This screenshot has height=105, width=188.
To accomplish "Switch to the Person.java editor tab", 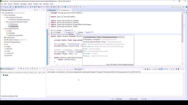I will pyautogui.click(x=52, y=10).
